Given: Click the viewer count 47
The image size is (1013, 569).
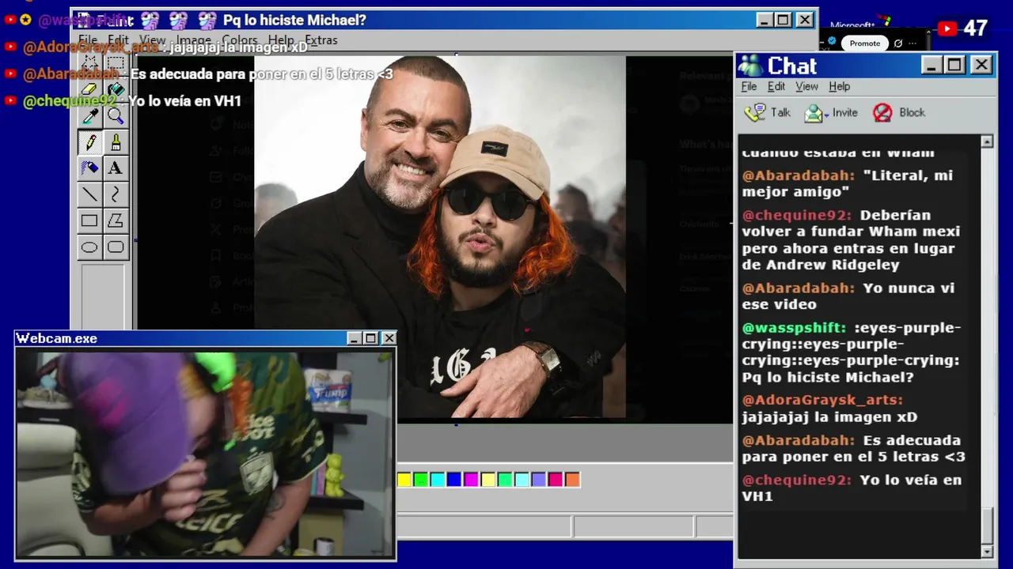Looking at the screenshot, I should tap(975, 28).
